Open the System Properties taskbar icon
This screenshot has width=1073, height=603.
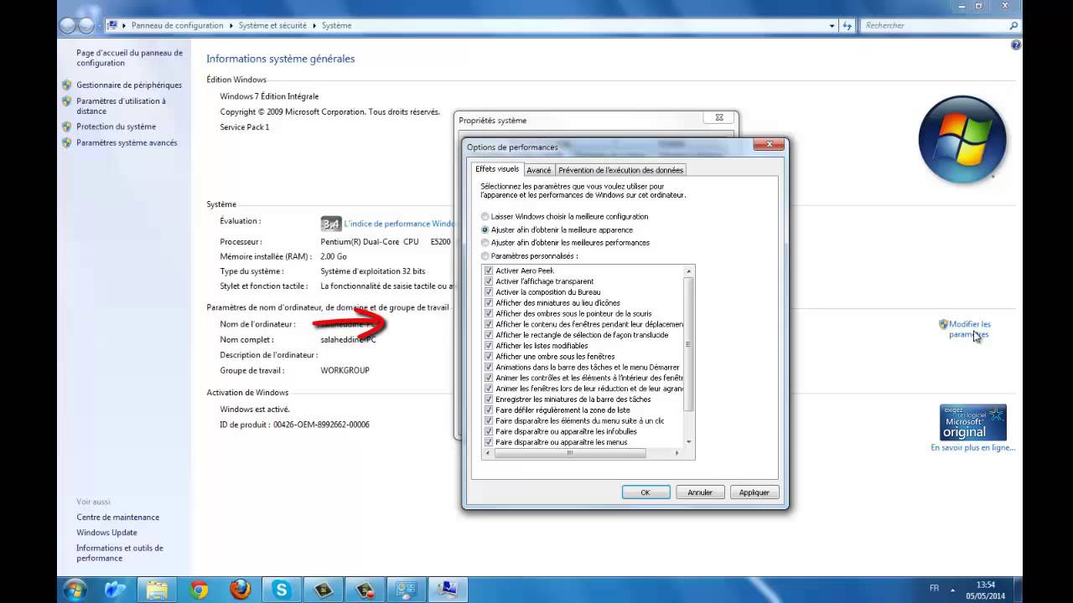pos(448,590)
